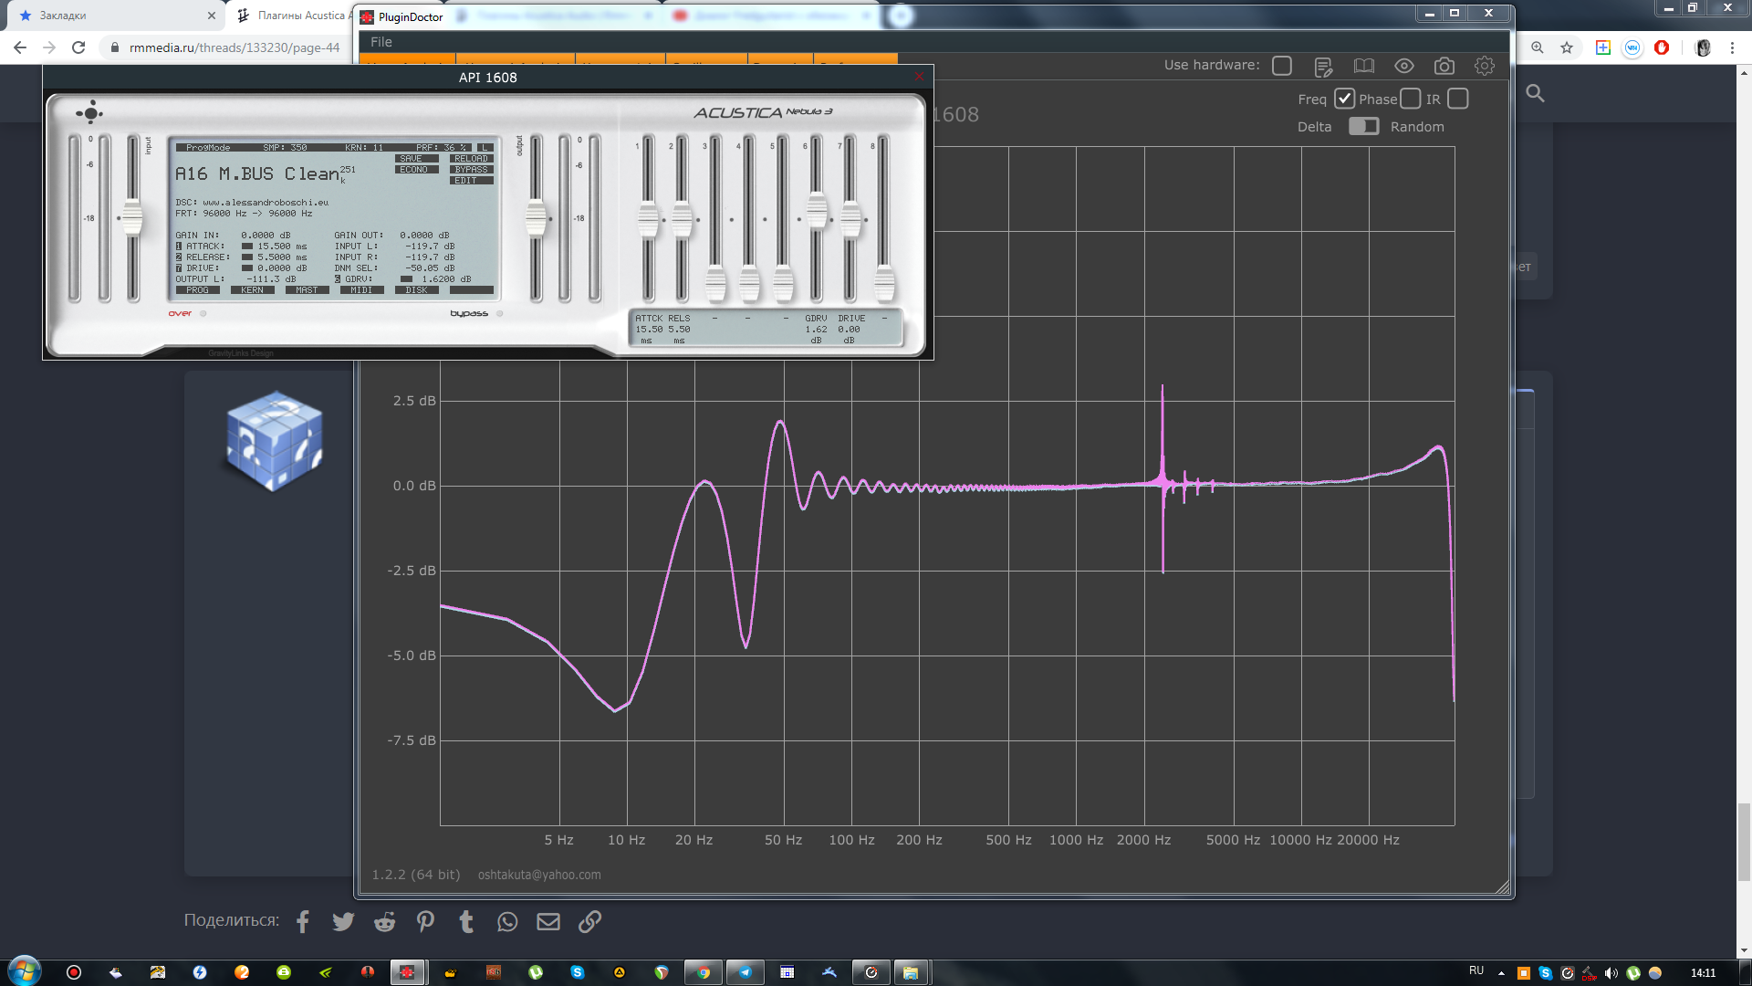Click fader 1 attack handle

point(648,219)
